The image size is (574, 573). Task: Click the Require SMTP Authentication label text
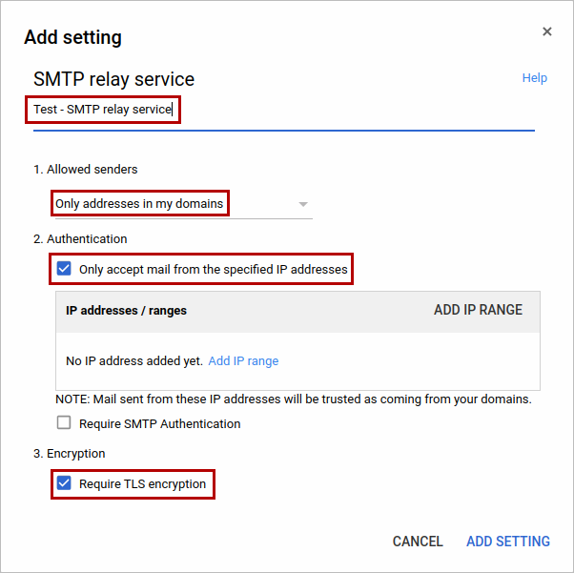click(x=160, y=424)
